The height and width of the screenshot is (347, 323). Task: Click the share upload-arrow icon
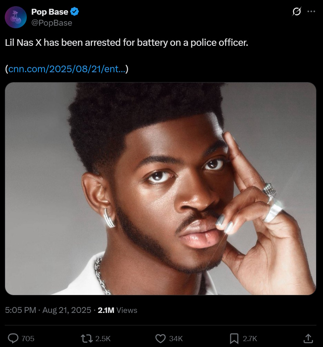tap(308, 338)
